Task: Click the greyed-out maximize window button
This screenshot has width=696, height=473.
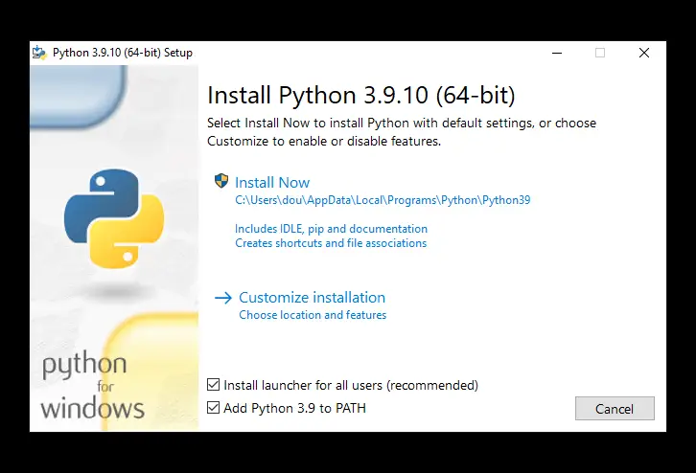Action: 600,53
